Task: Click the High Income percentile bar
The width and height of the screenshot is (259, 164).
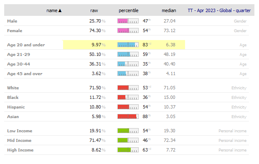Action: tap(128, 150)
